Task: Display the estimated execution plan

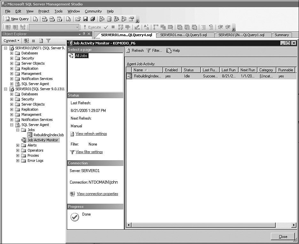Action: (x=121, y=27)
